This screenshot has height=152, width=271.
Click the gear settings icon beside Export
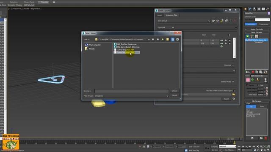pos(234,99)
